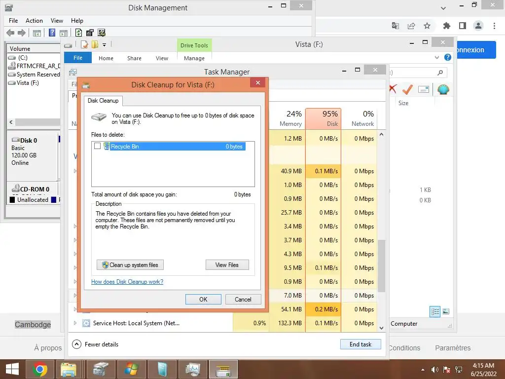Open the Action menu in Disk Management
The image size is (505, 379).
(34, 21)
